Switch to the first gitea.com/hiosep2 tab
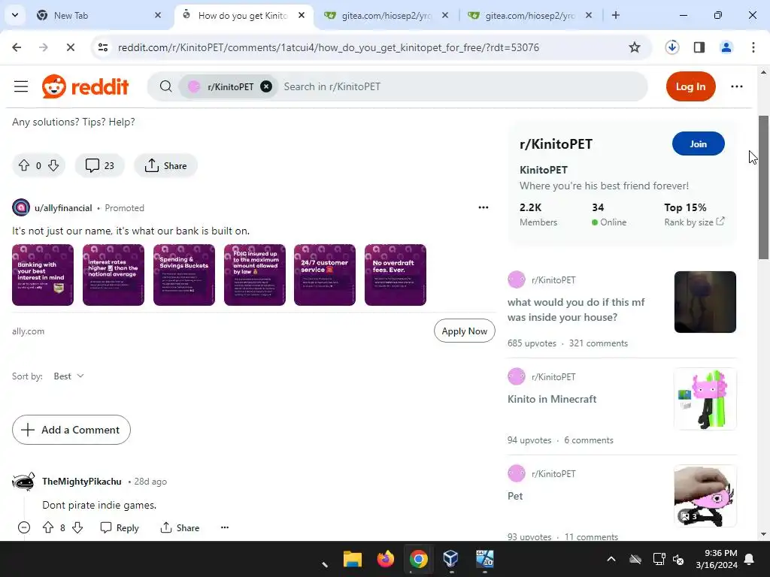 (387, 16)
